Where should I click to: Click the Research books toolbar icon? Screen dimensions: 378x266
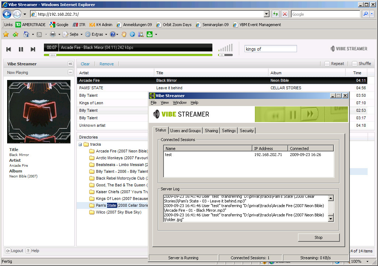[141, 34]
